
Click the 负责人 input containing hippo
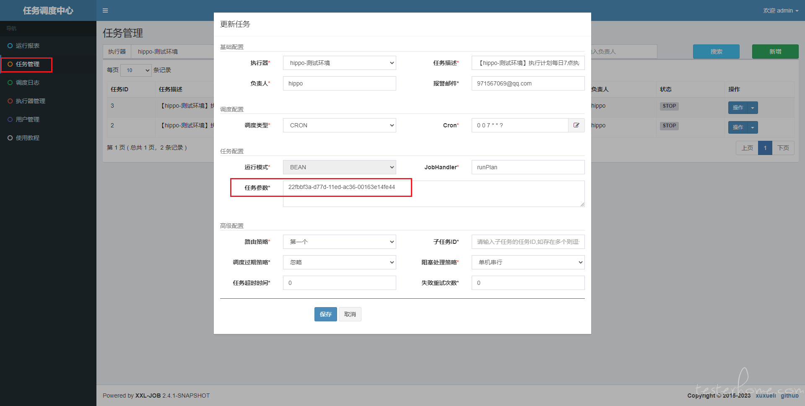point(340,83)
